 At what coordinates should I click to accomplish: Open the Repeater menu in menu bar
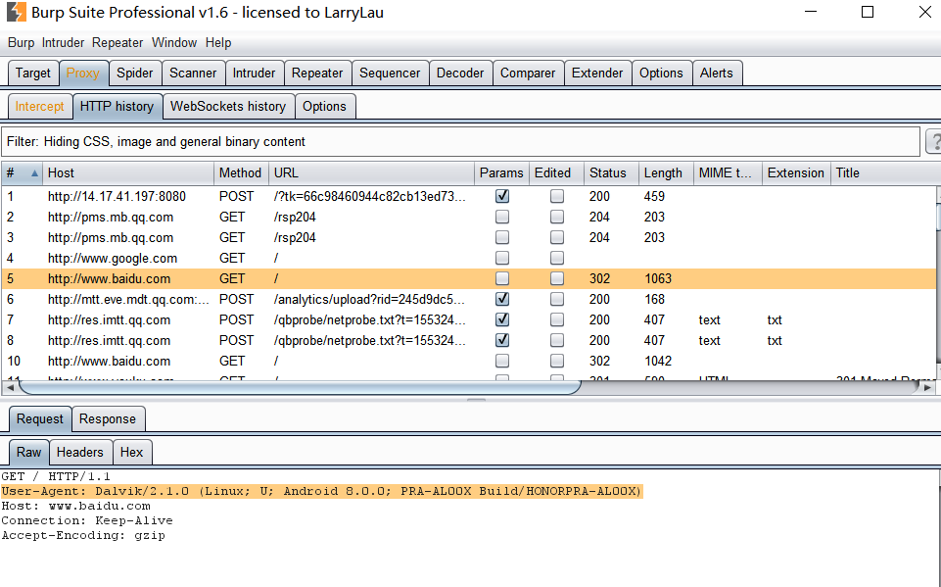coord(118,43)
